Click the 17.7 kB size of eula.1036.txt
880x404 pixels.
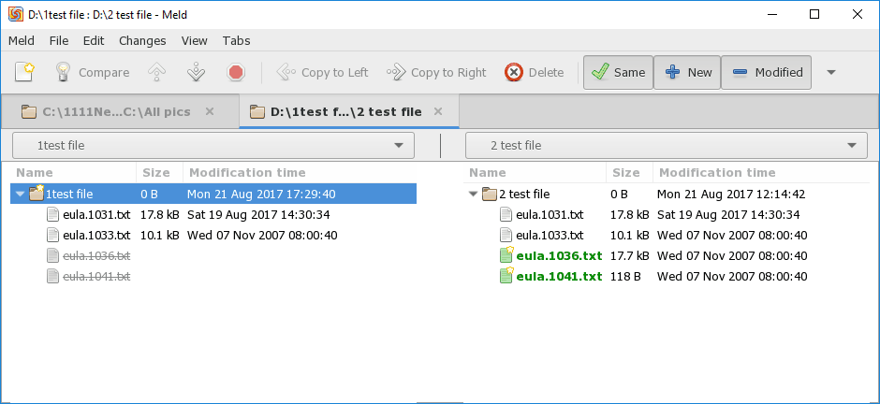click(x=630, y=256)
